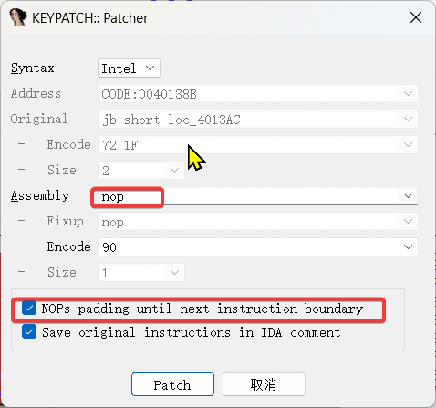The height and width of the screenshot is (408, 436).
Task: Toggle NOPs padding until next instruction boundary
Action: point(29,309)
